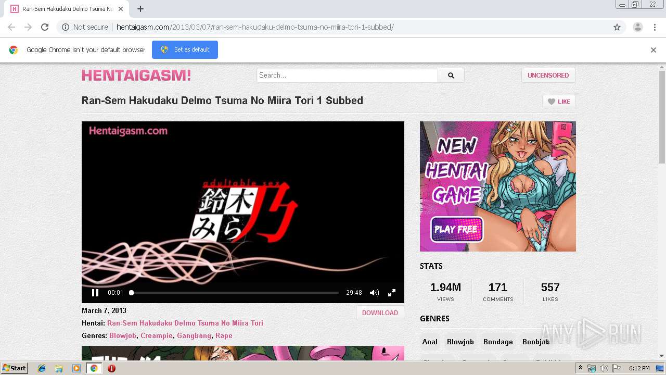Restore down the Chrome window
The width and height of the screenshot is (666, 375).
pos(636,5)
